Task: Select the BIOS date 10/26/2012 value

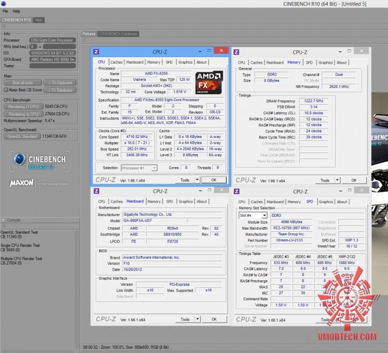Action: pyautogui.click(x=172, y=269)
